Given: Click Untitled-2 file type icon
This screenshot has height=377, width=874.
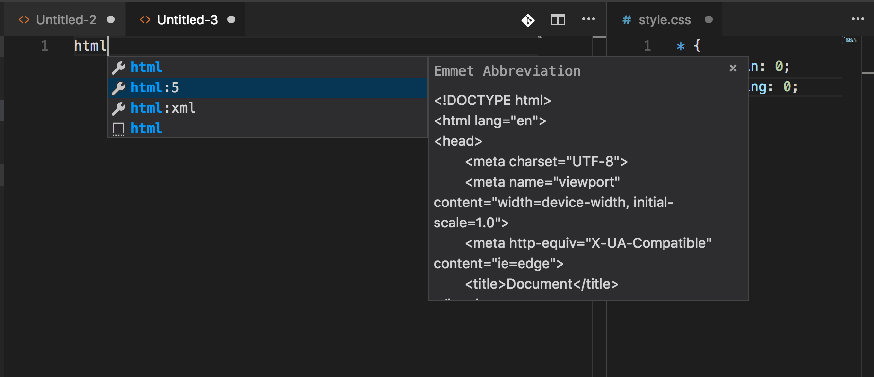Looking at the screenshot, I should 24,20.
